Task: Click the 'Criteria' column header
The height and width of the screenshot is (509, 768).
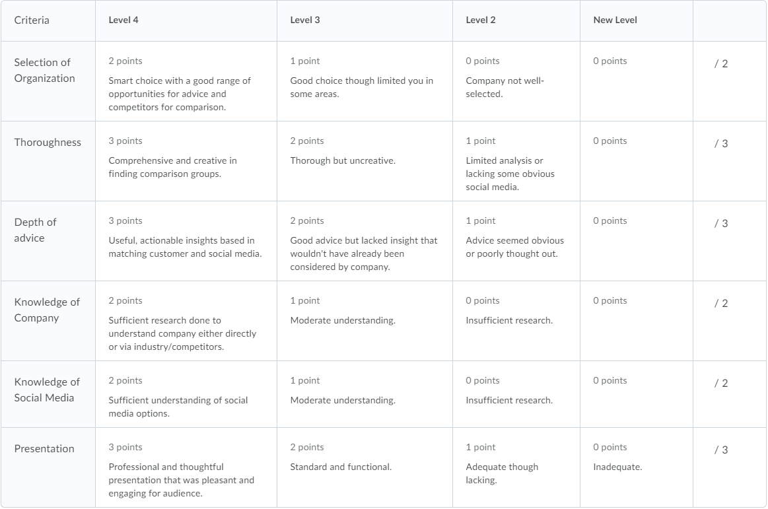Action: [x=32, y=20]
